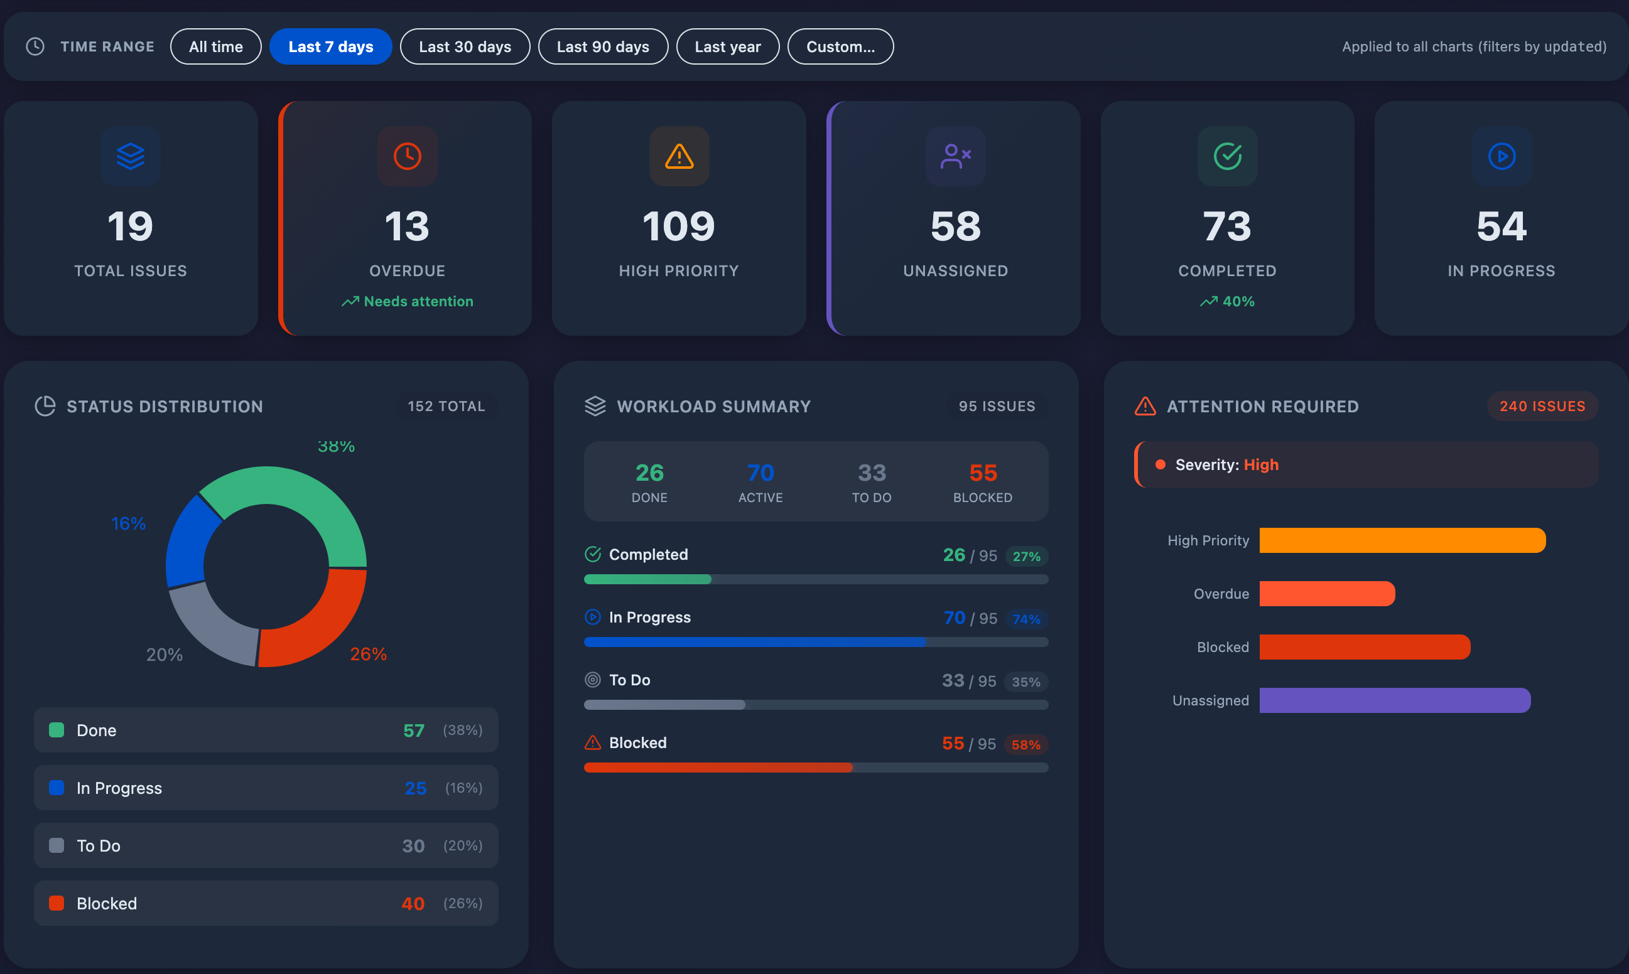
Task: Open the 109 High Priority count
Action: [x=679, y=227]
